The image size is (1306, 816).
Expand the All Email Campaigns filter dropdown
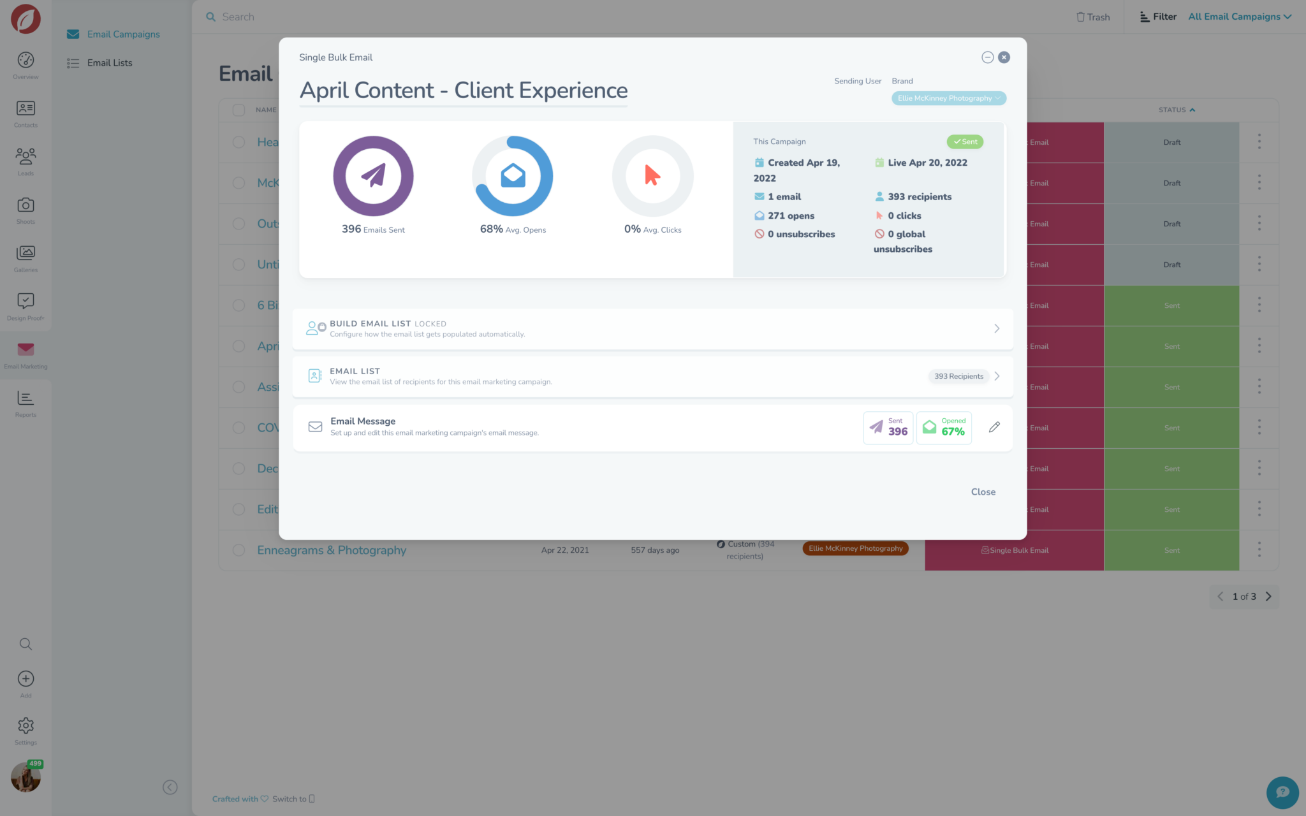pos(1239,17)
